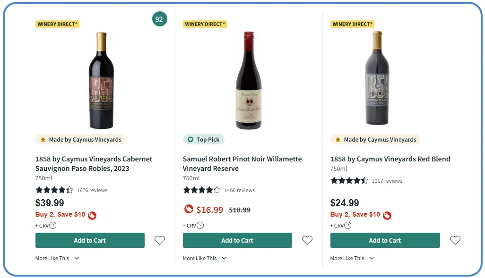
Task: Click star rating of 1858 Red Blend
Action: click(349, 181)
